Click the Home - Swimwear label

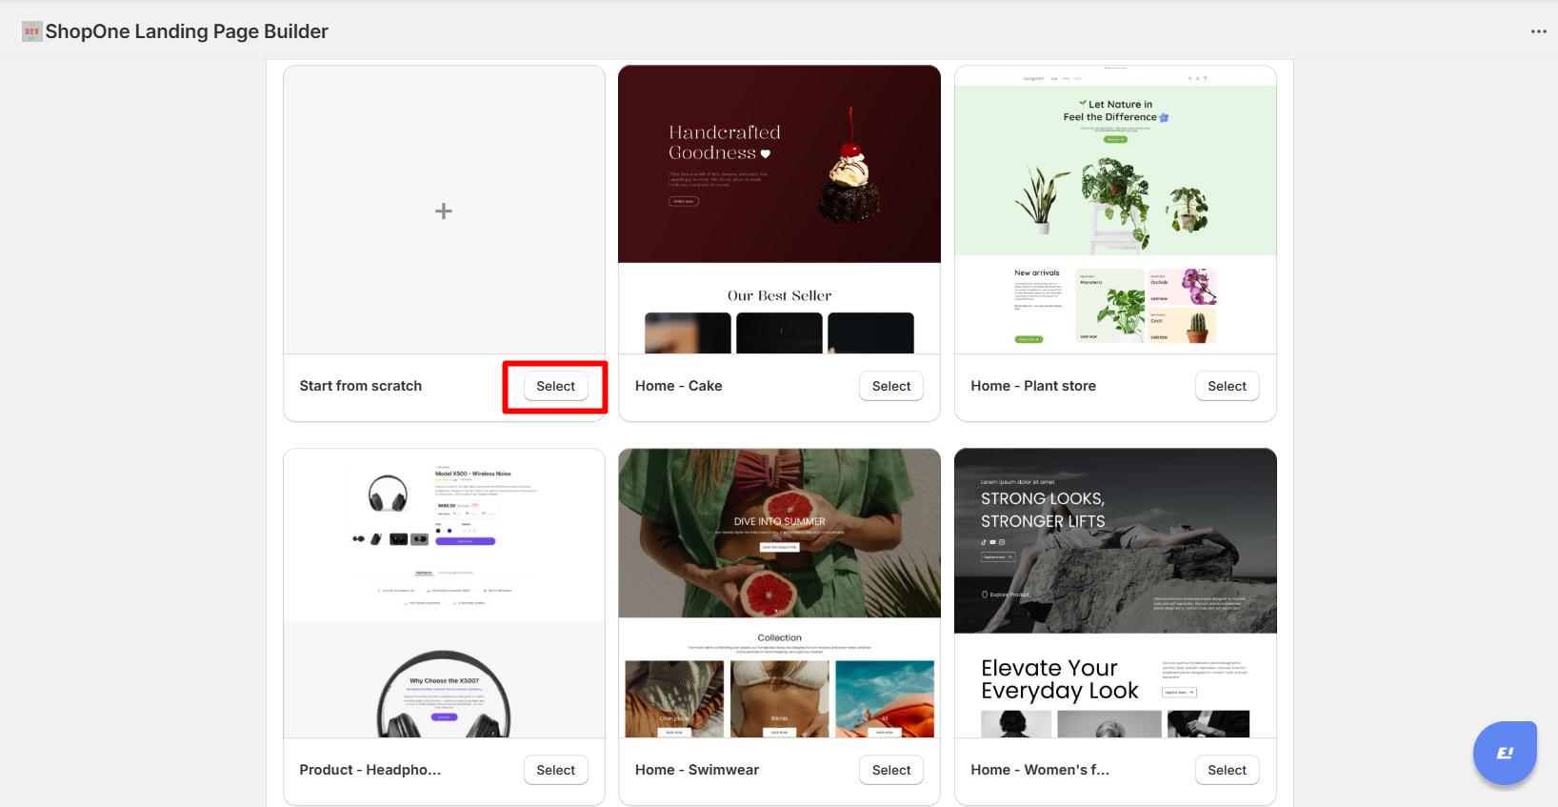coord(697,770)
